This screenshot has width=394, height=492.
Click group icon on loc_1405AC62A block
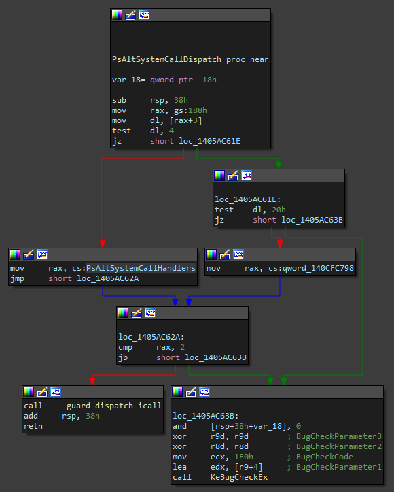(x=150, y=313)
